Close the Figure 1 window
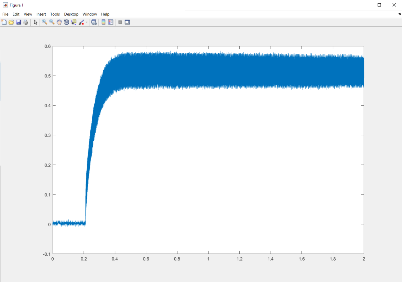This screenshot has height=282, width=402. coord(394,5)
